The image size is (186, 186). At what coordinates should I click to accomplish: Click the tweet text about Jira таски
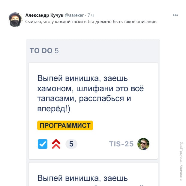pyautogui.click(x=91, y=22)
